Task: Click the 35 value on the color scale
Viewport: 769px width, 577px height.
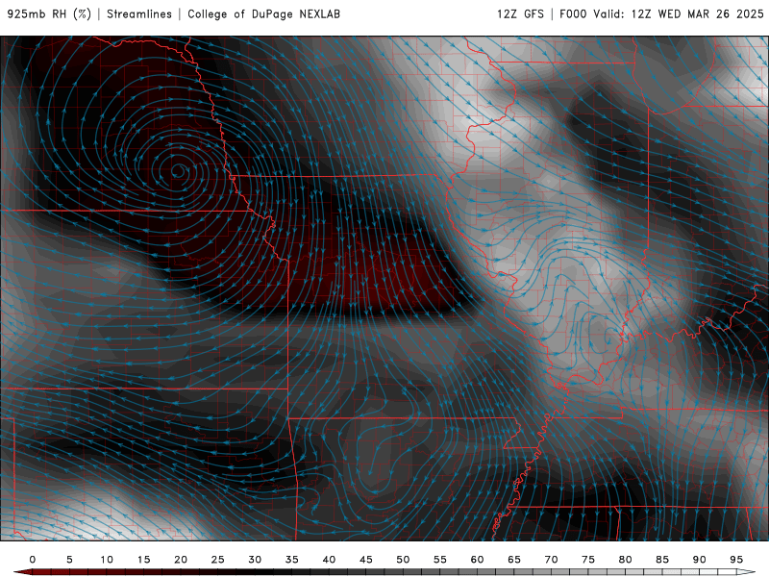Action: (x=292, y=560)
